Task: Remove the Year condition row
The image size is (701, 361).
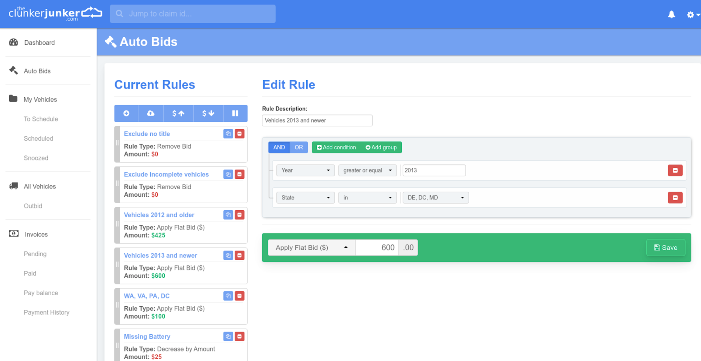Action: [x=675, y=170]
